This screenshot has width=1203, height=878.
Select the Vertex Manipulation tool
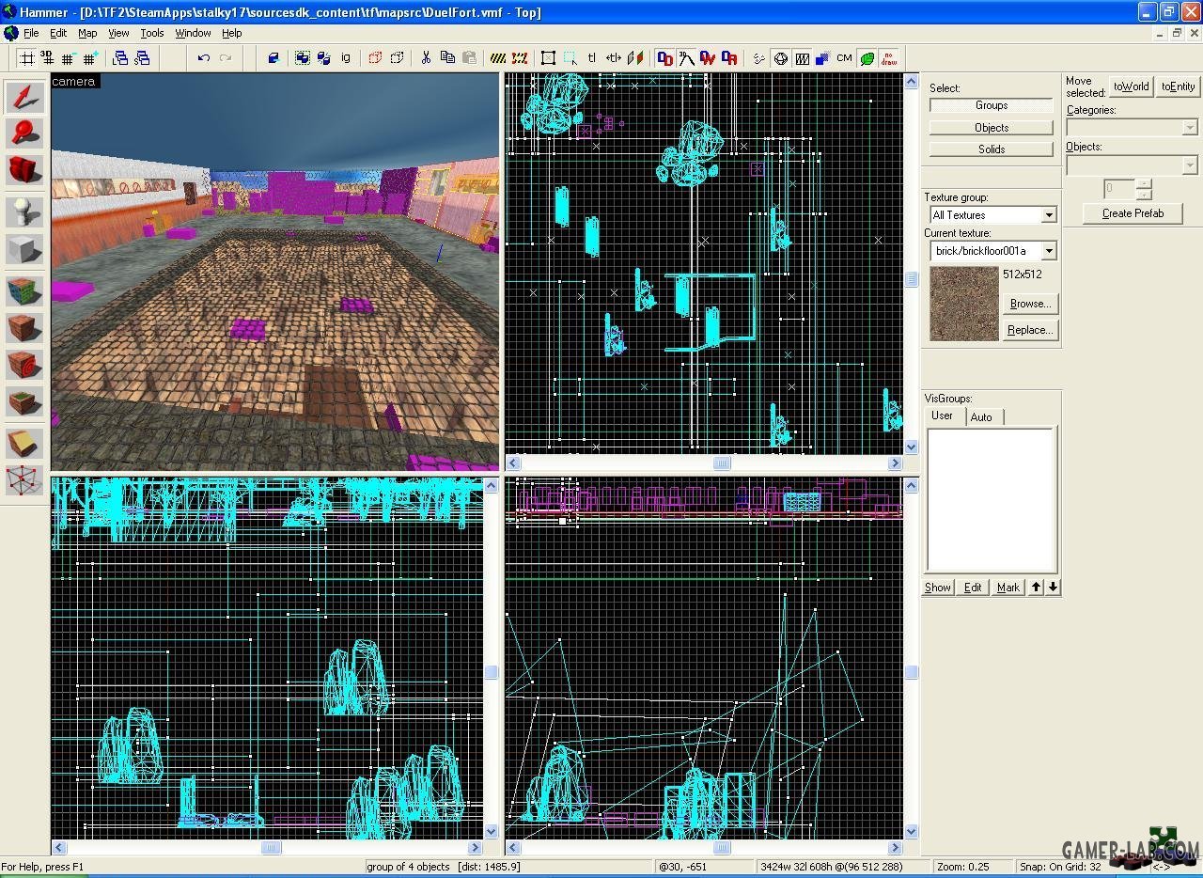(x=24, y=479)
